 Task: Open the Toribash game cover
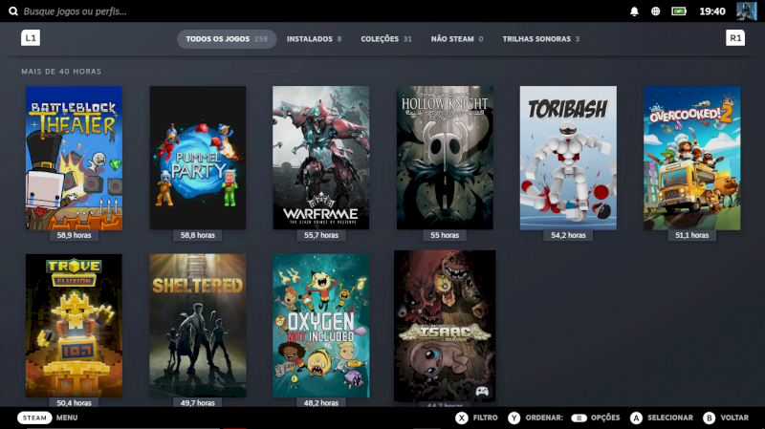pyautogui.click(x=568, y=158)
